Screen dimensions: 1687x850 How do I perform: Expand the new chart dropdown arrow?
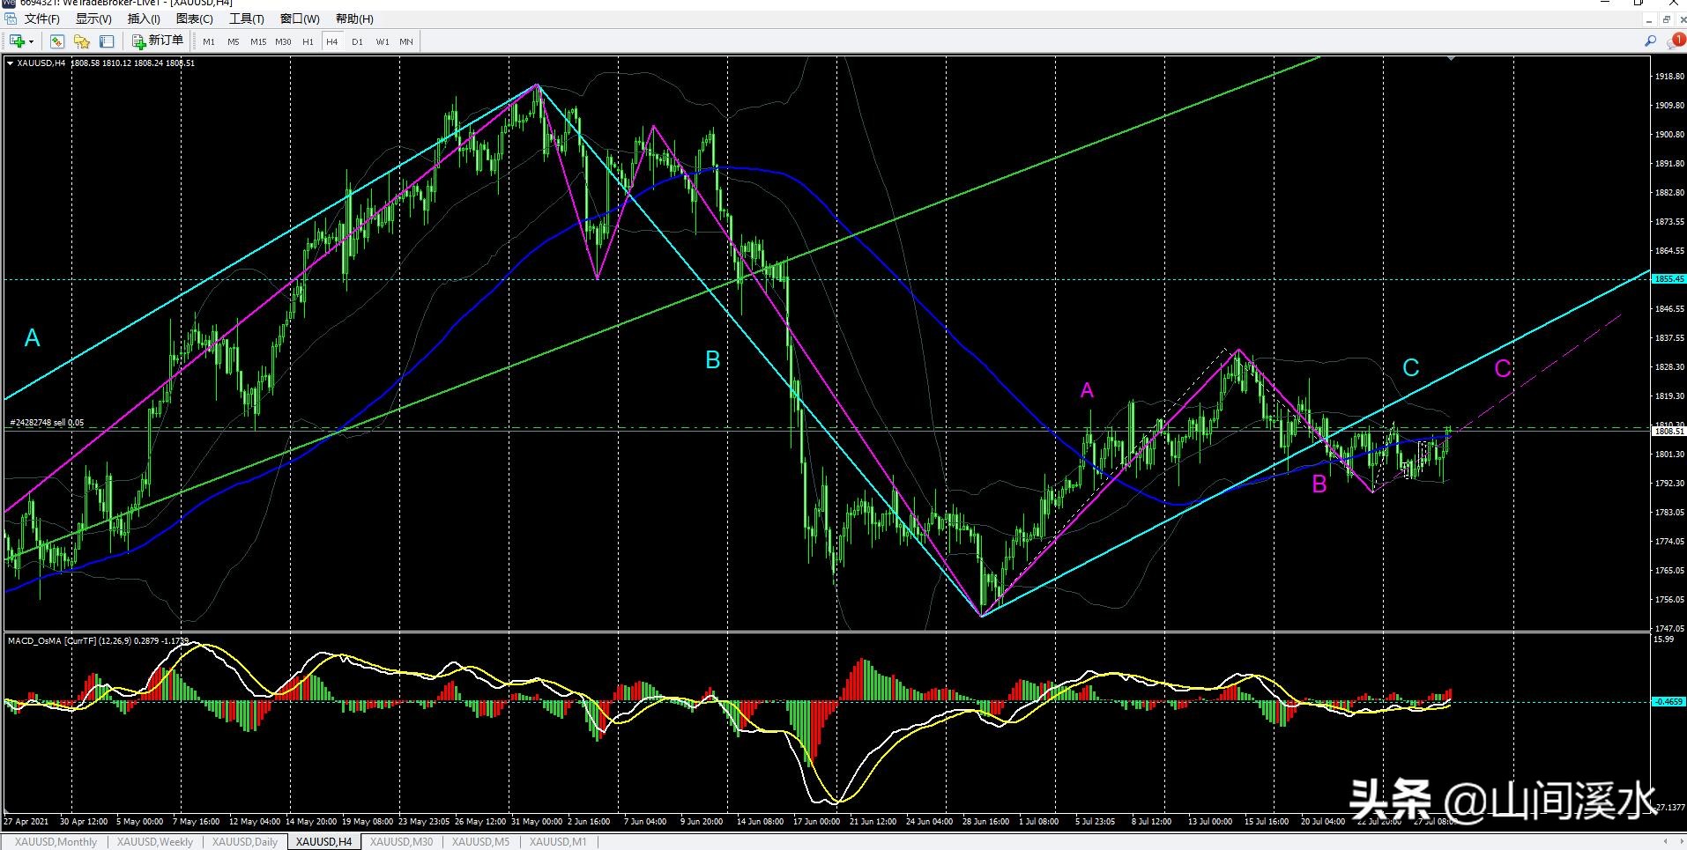(31, 41)
